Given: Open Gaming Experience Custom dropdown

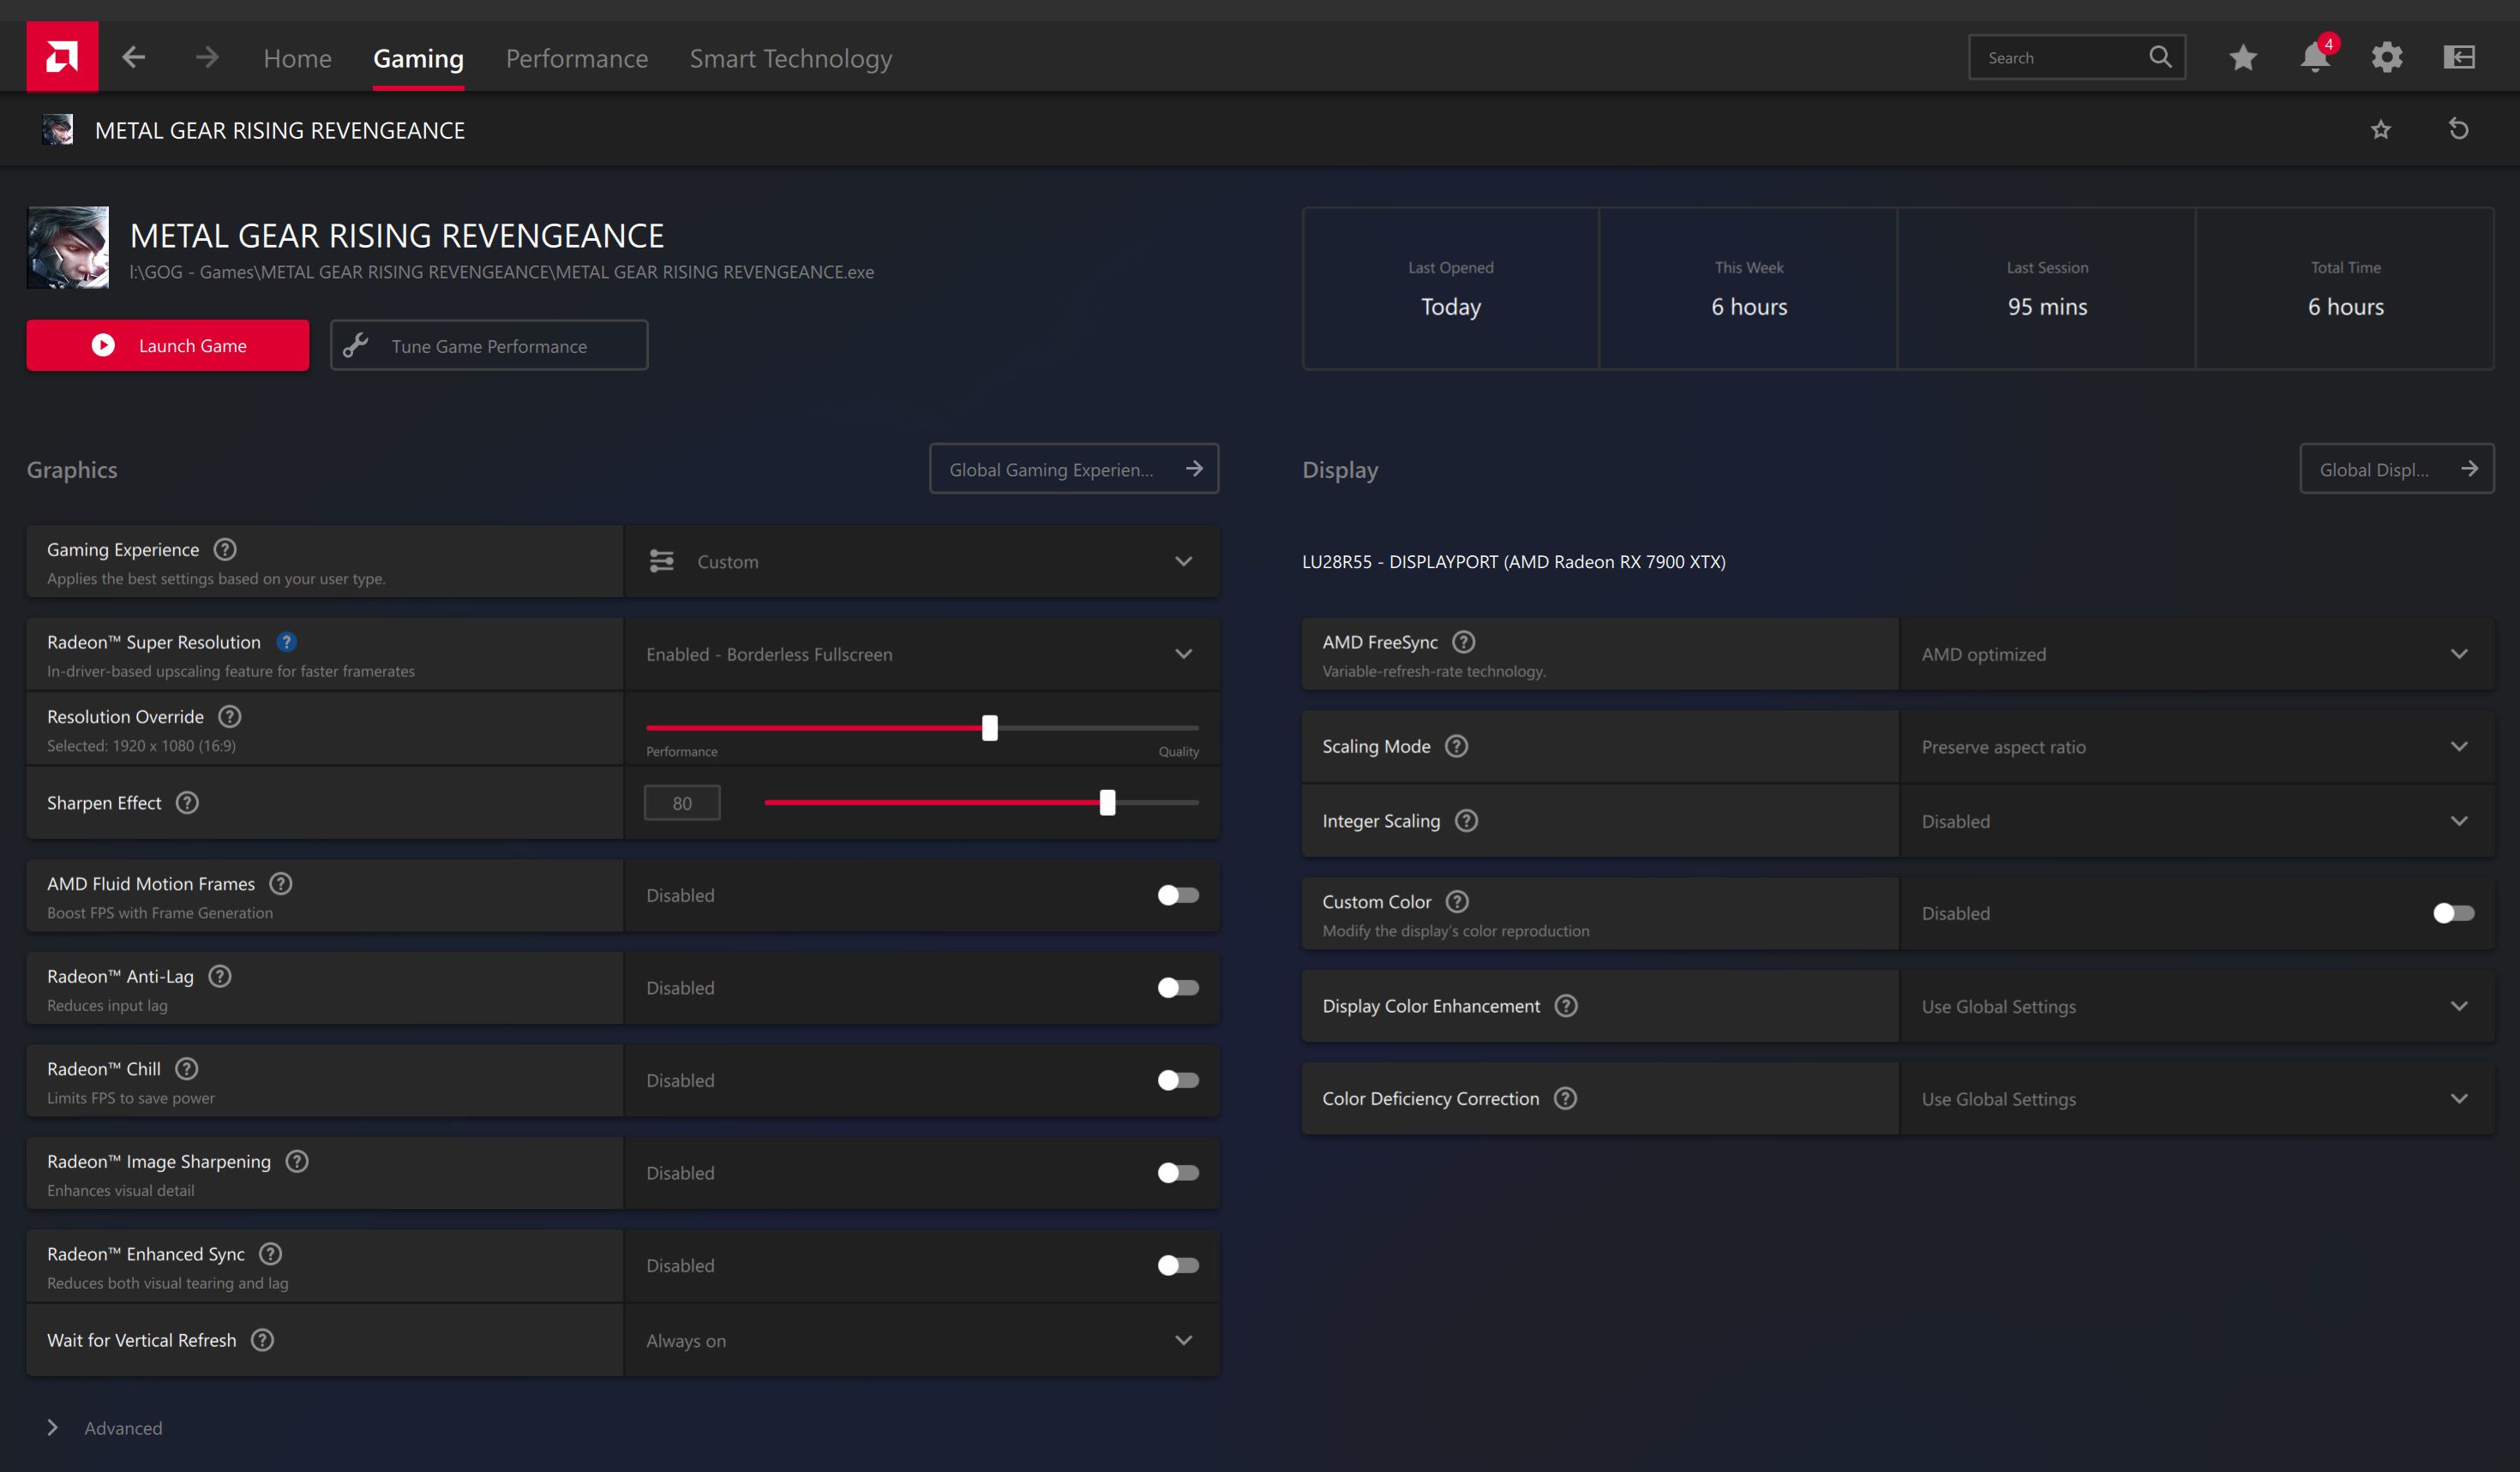Looking at the screenshot, I should (922, 561).
